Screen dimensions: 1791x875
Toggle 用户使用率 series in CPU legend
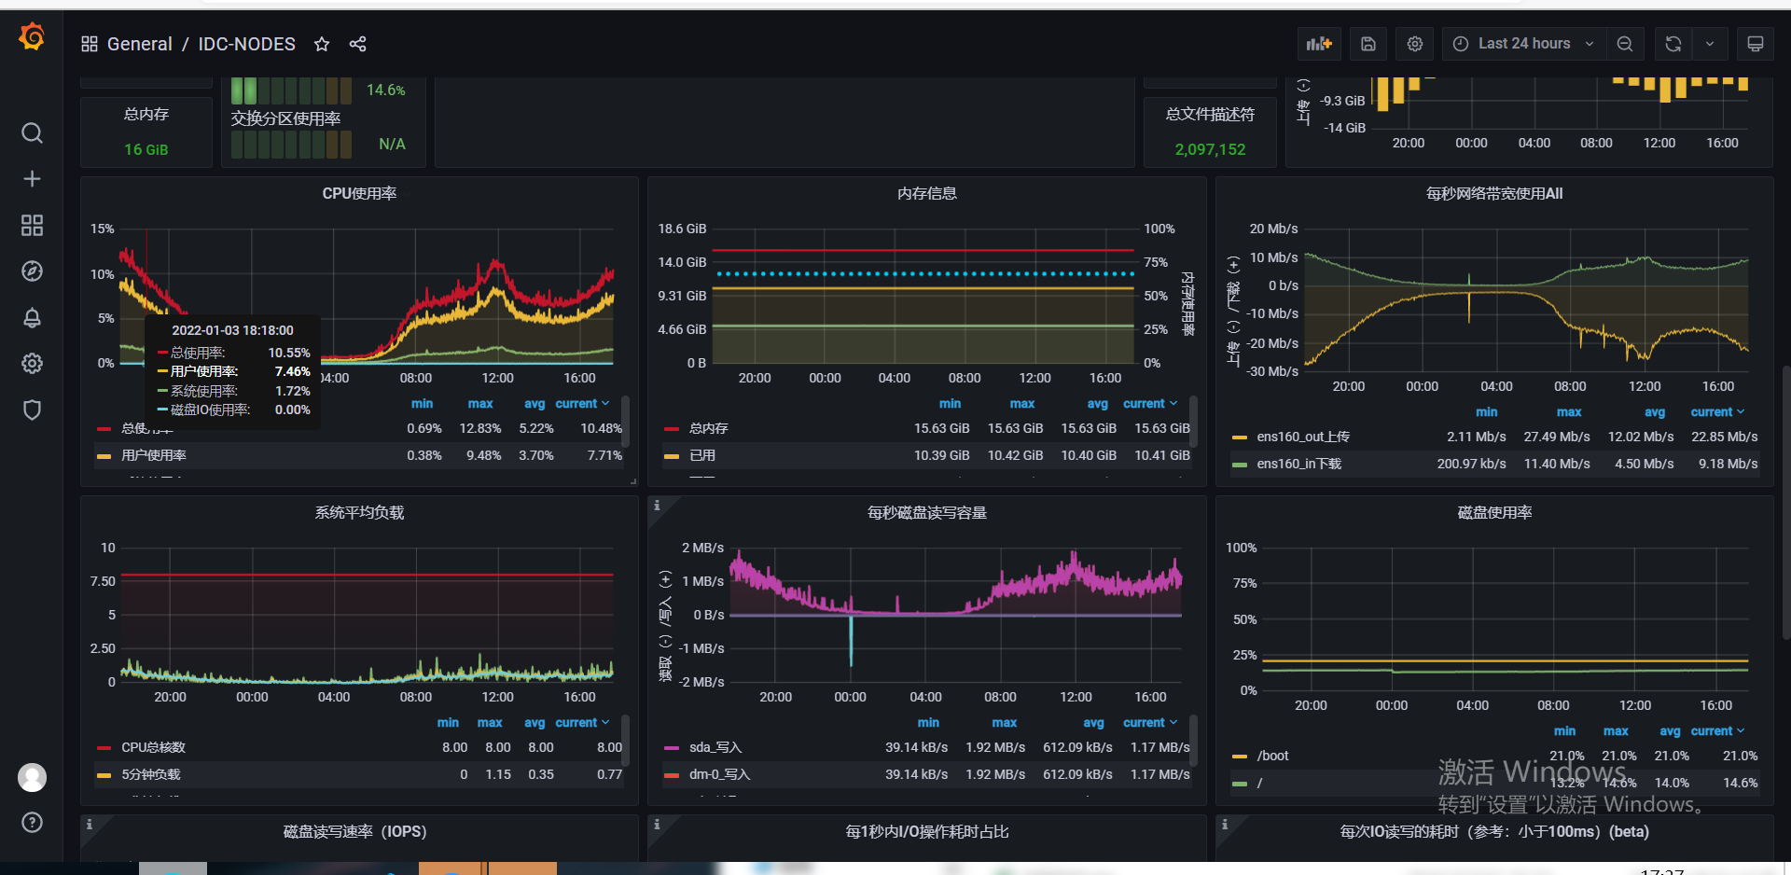pyautogui.click(x=154, y=455)
